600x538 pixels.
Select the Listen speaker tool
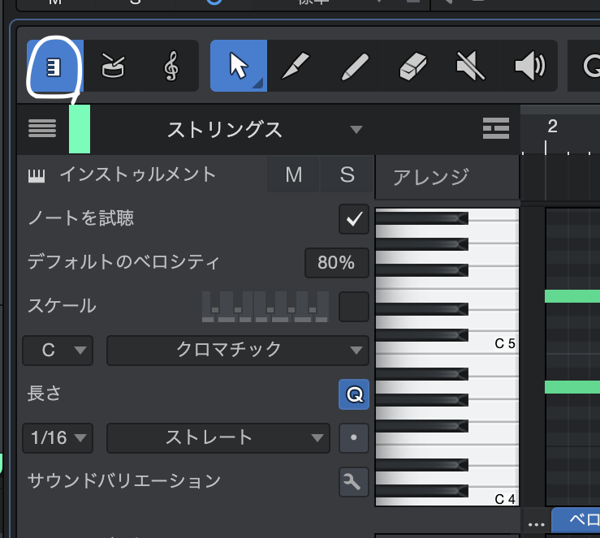[x=529, y=66]
